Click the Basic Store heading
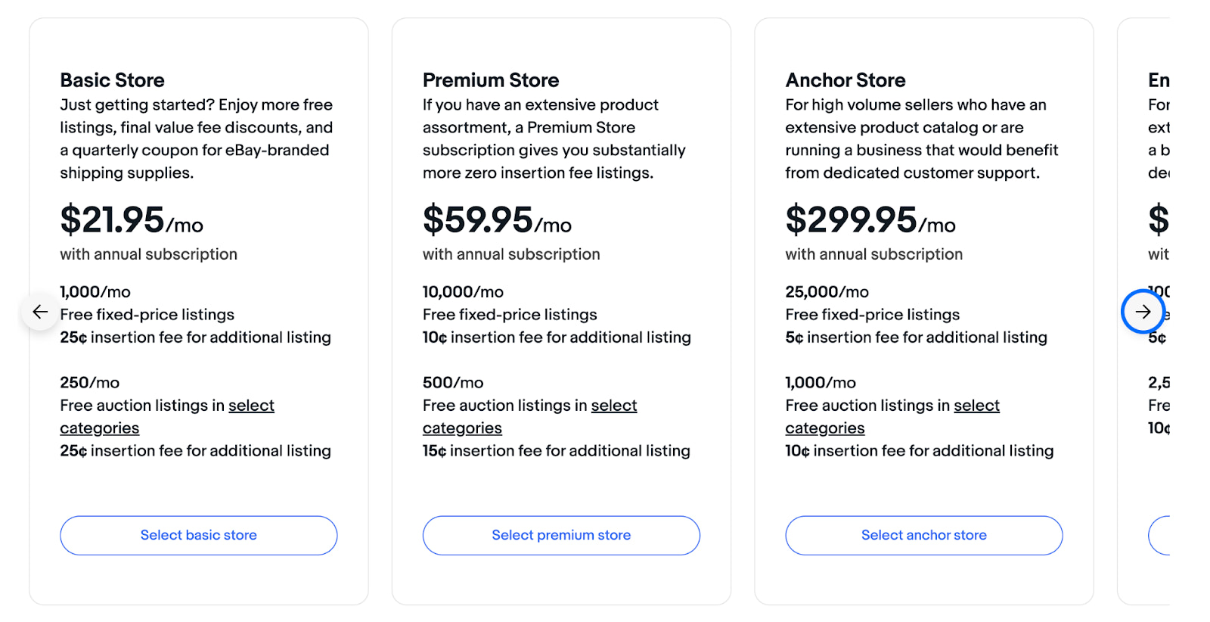 [x=112, y=79]
